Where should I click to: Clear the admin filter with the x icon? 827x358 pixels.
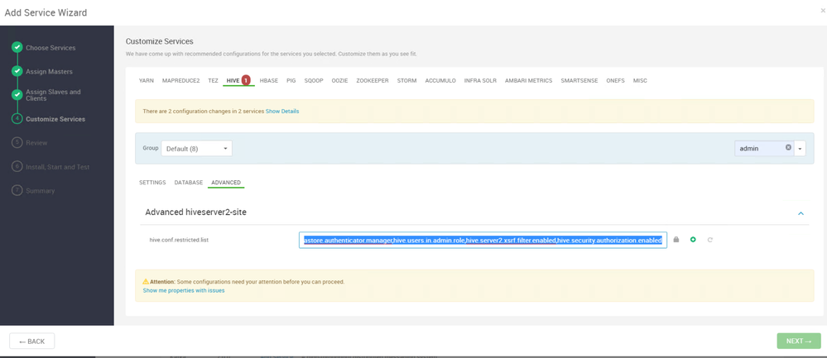pos(788,147)
